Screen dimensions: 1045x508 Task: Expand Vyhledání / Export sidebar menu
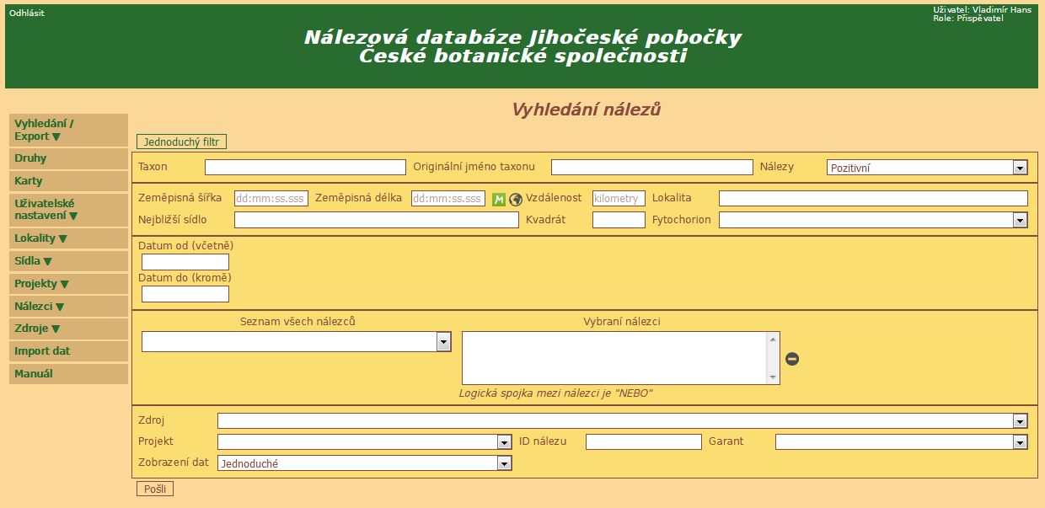(x=68, y=130)
